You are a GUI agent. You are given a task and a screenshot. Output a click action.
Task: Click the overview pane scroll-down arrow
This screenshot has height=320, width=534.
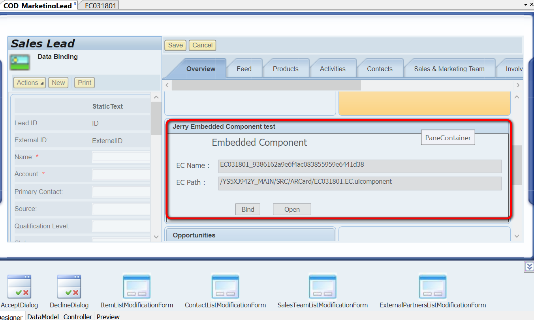click(517, 236)
